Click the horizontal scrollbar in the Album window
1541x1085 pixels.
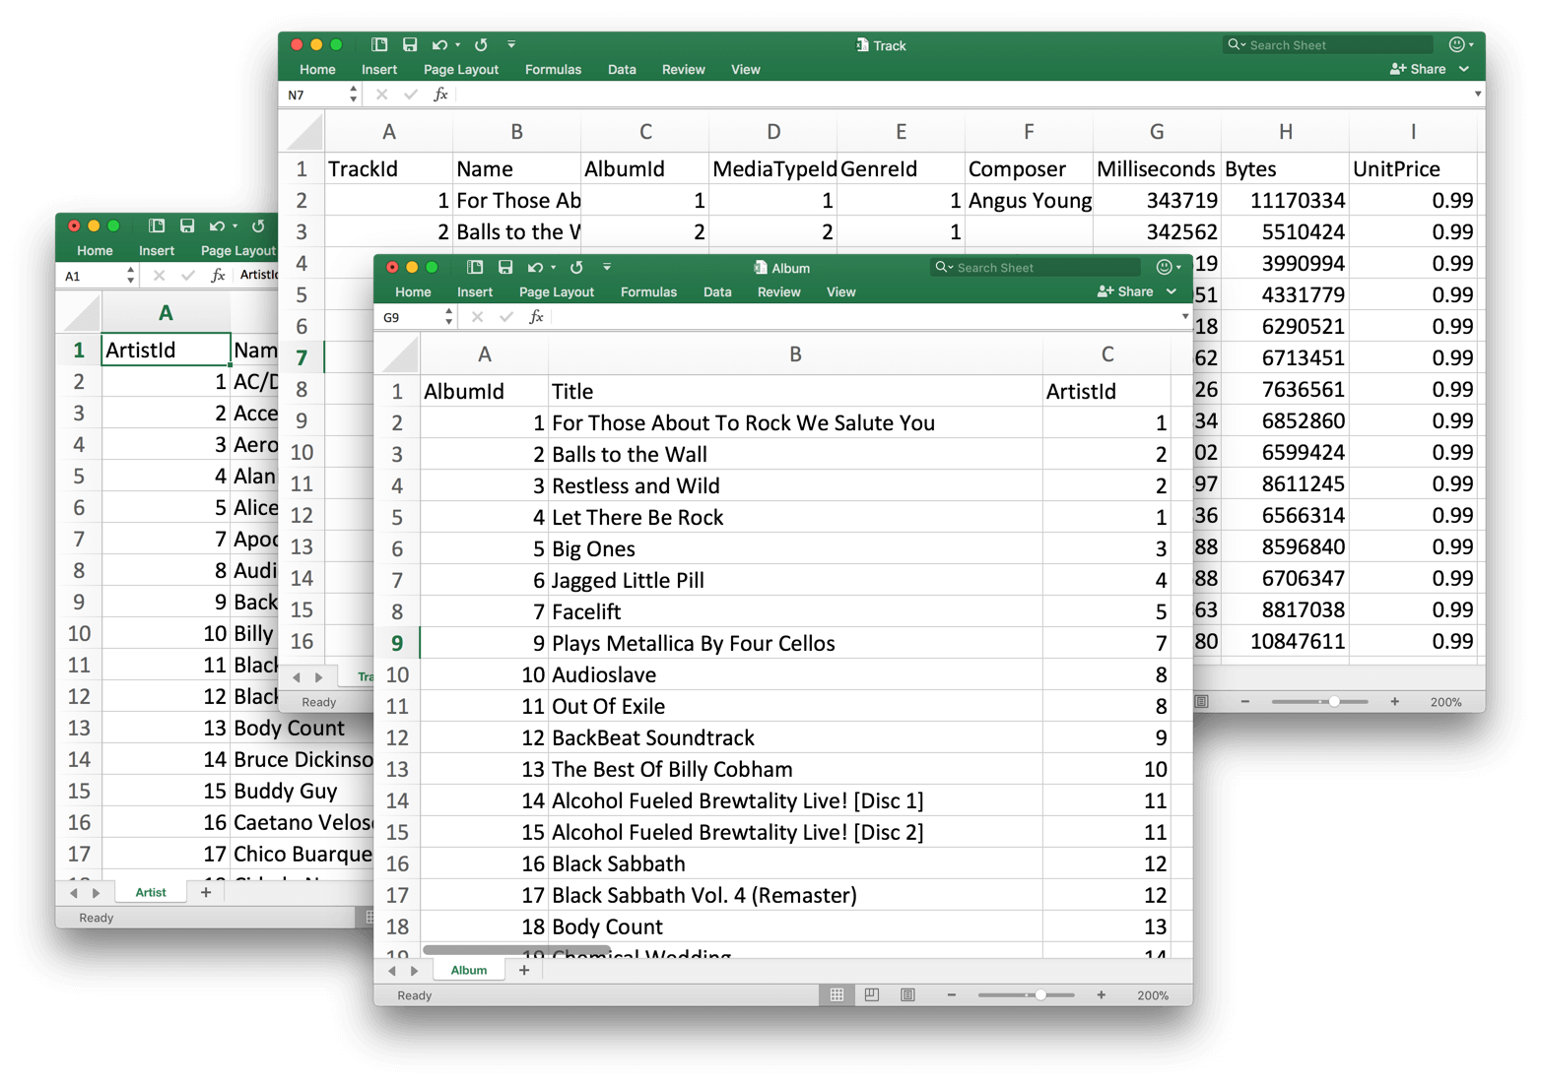pos(517,950)
